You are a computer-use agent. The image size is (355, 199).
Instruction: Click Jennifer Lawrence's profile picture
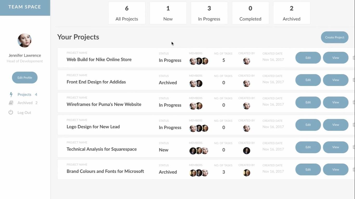click(x=24, y=40)
